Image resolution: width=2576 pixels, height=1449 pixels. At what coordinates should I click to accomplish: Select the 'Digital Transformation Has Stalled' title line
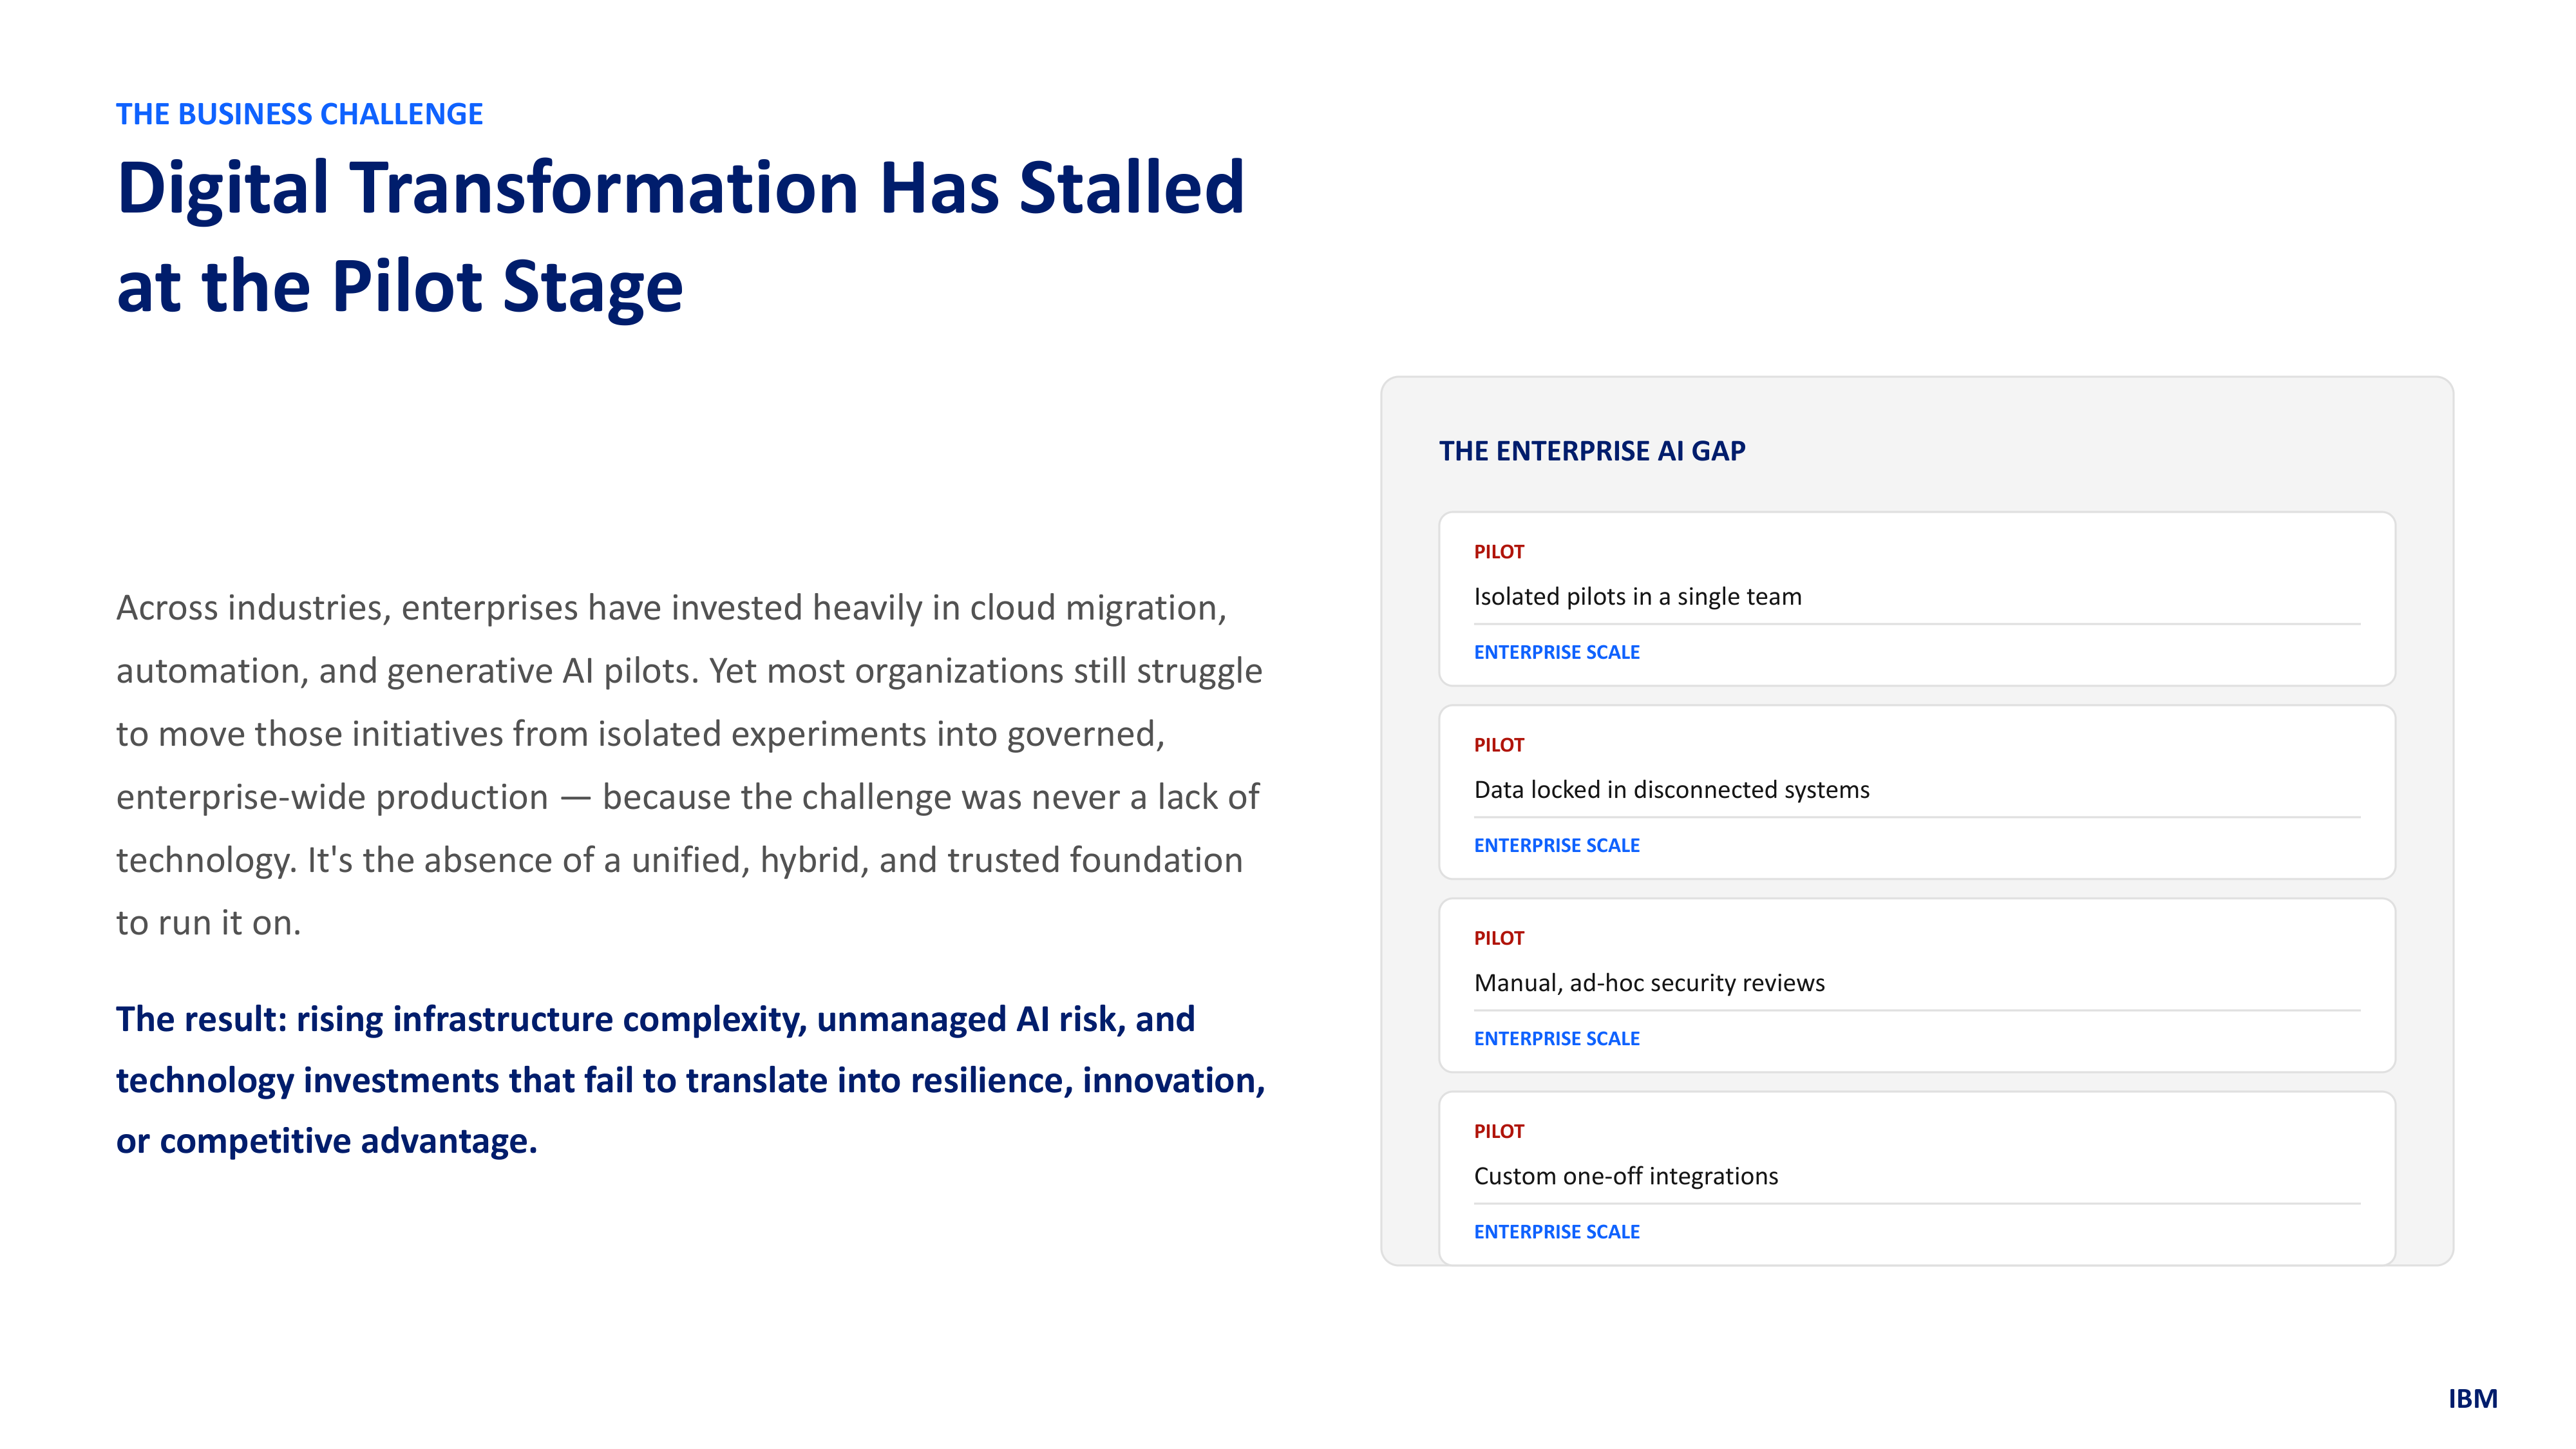(x=680, y=189)
